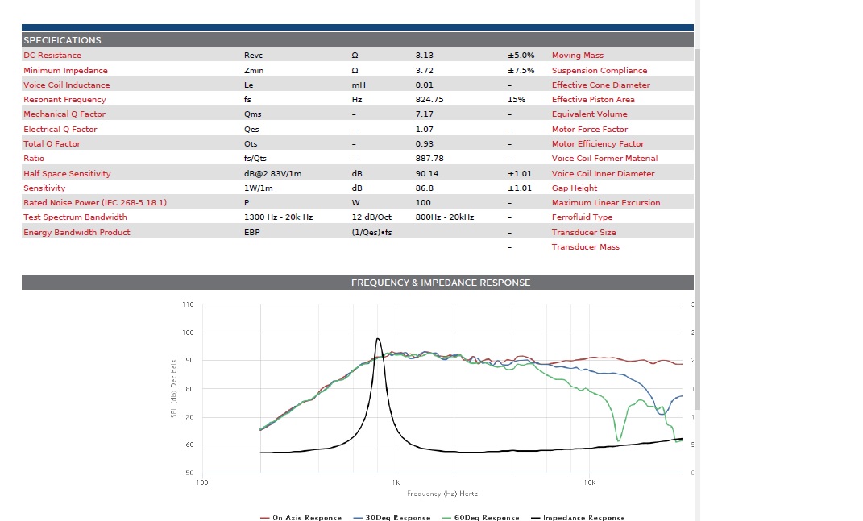Click the Suspension Compliance label
Image resolution: width=863 pixels, height=521 pixels.
tap(600, 70)
